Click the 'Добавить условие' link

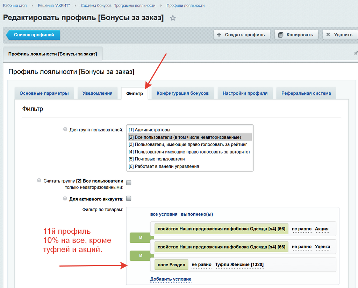[171, 279]
